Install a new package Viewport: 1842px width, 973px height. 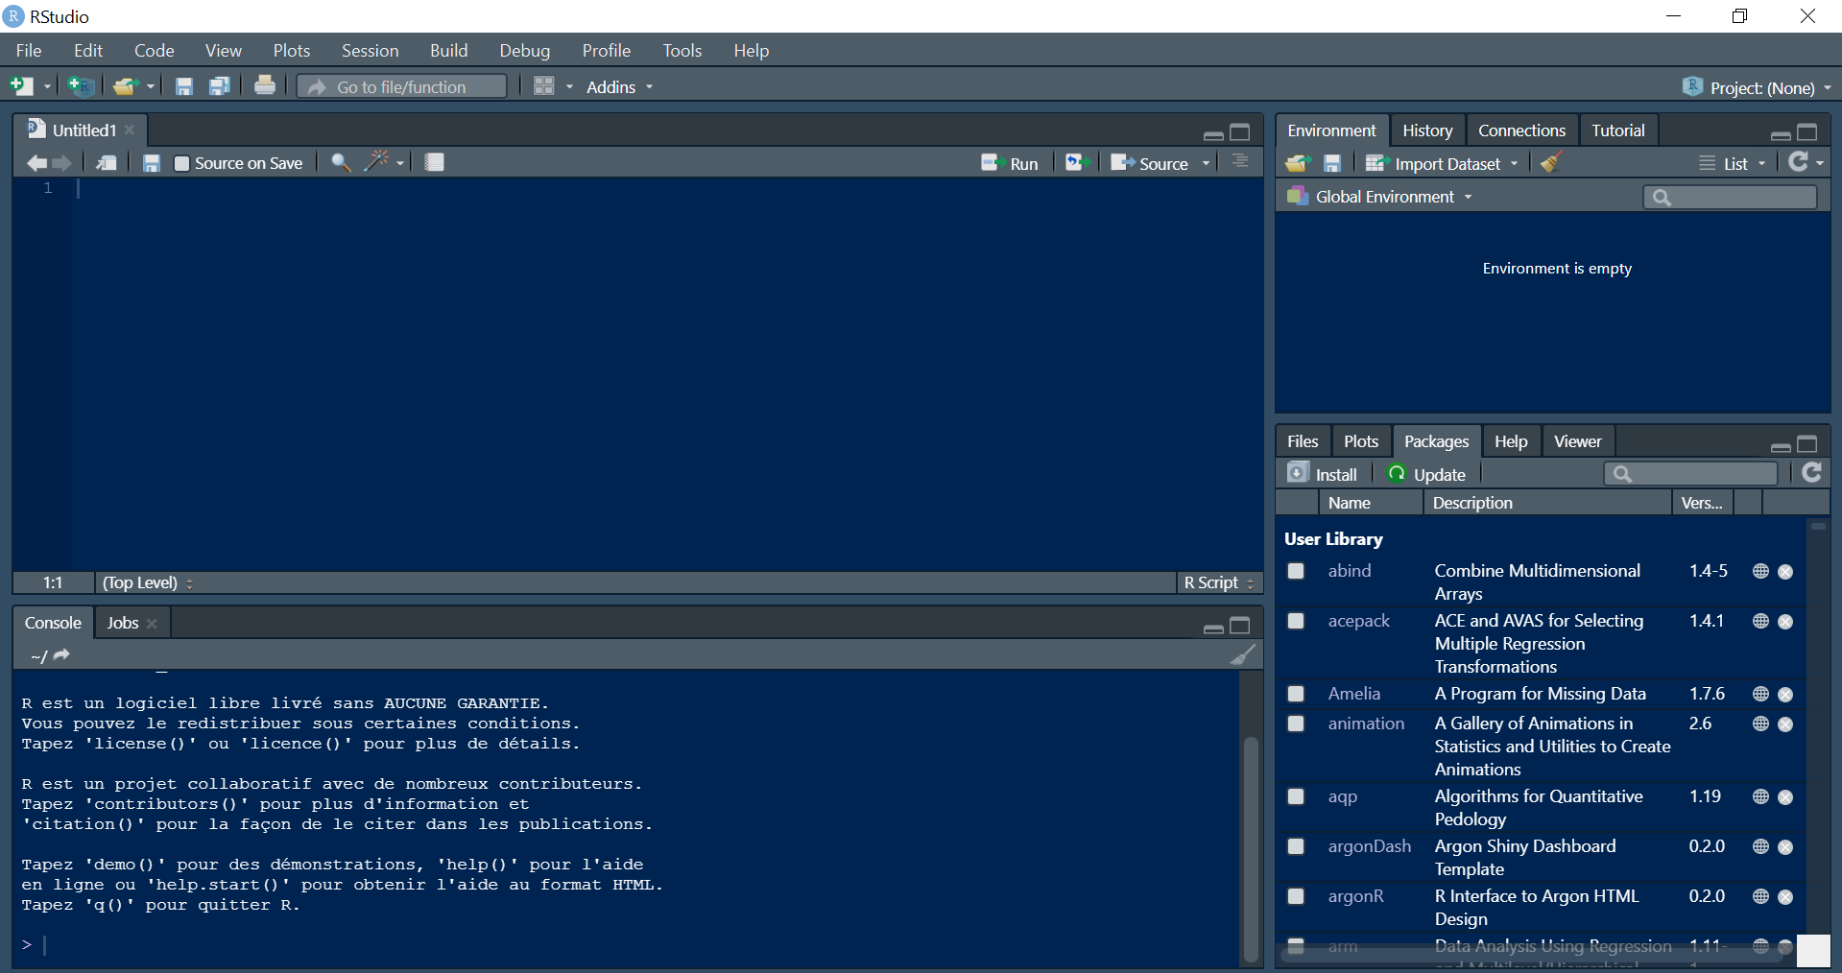(x=1323, y=473)
